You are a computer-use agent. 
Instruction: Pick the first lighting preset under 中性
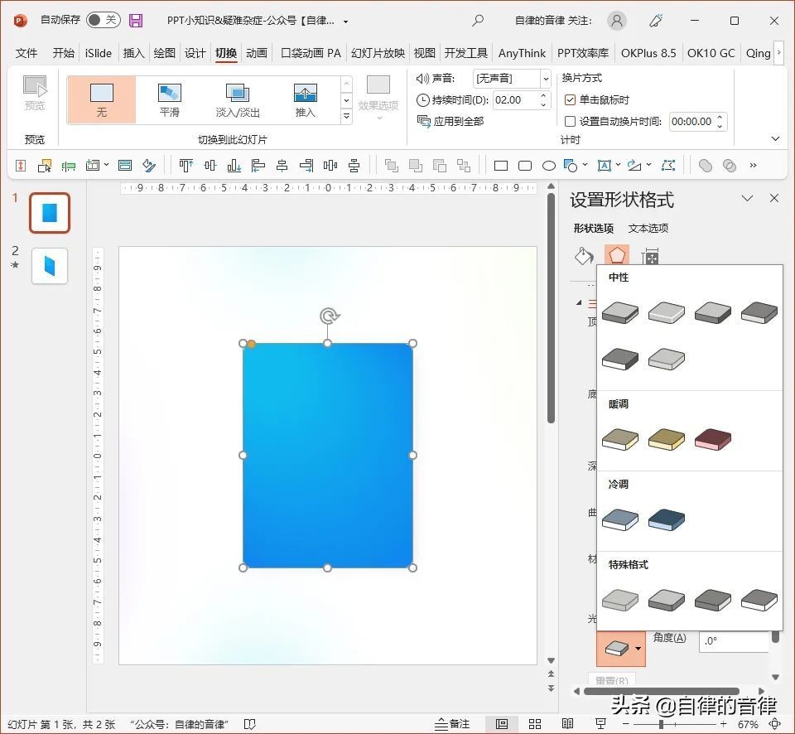tap(619, 312)
